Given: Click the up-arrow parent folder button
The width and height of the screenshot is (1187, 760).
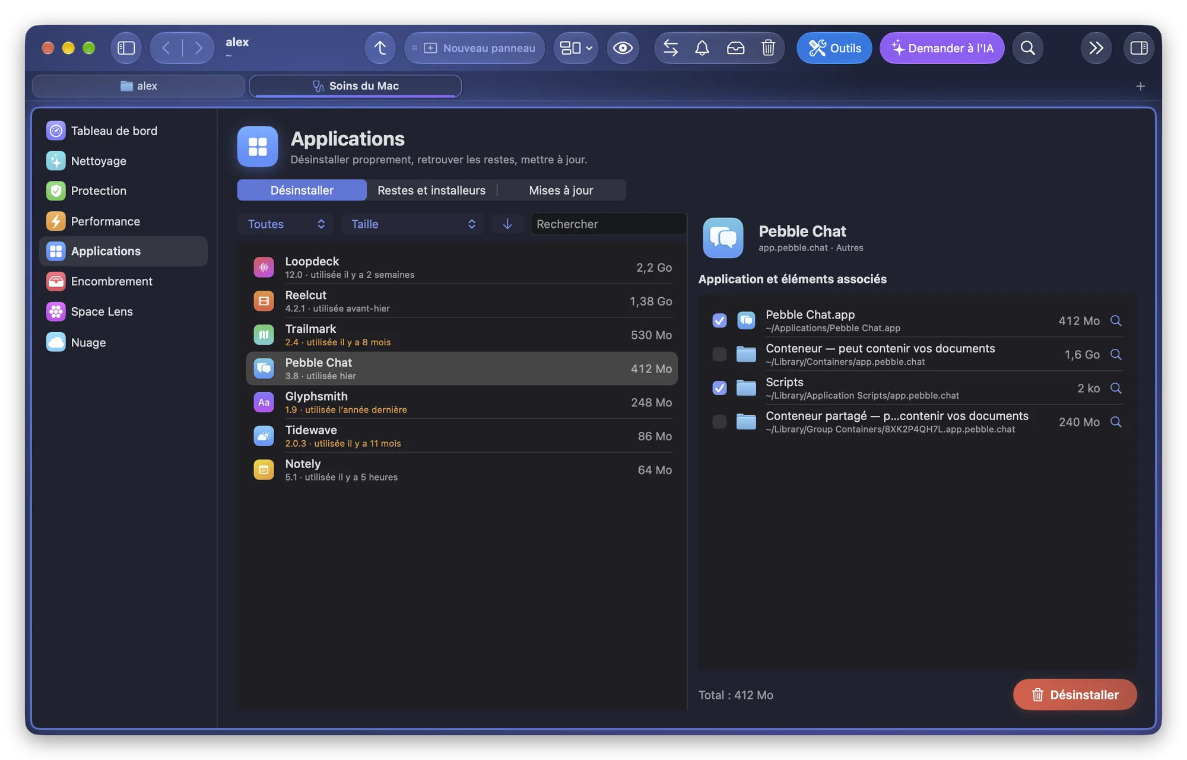Looking at the screenshot, I should tap(380, 48).
